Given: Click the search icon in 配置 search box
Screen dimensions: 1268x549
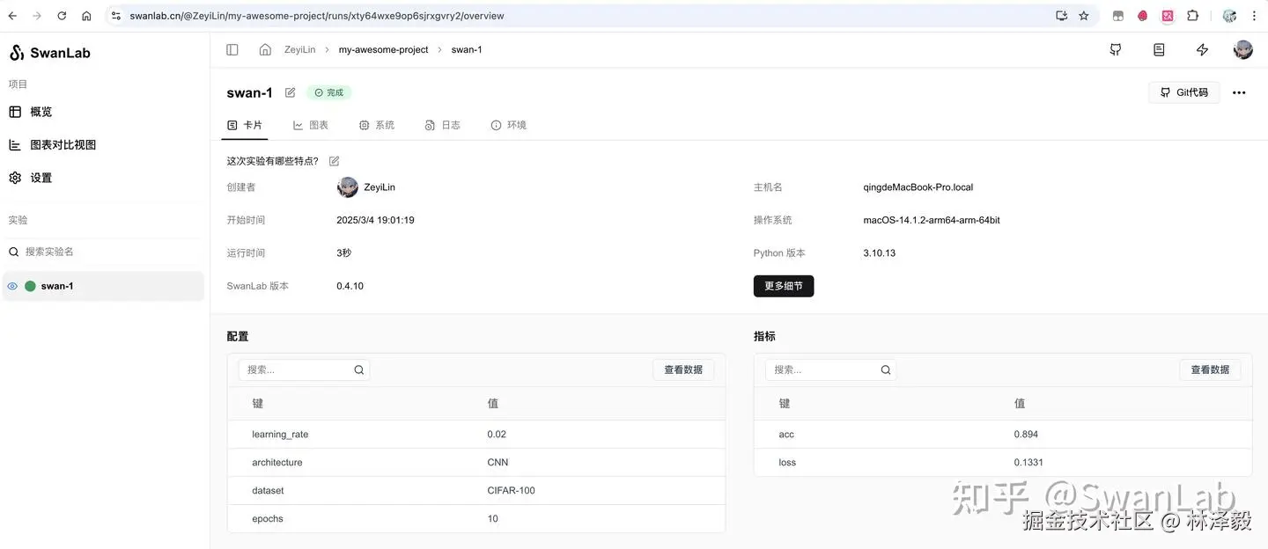Looking at the screenshot, I should [359, 370].
